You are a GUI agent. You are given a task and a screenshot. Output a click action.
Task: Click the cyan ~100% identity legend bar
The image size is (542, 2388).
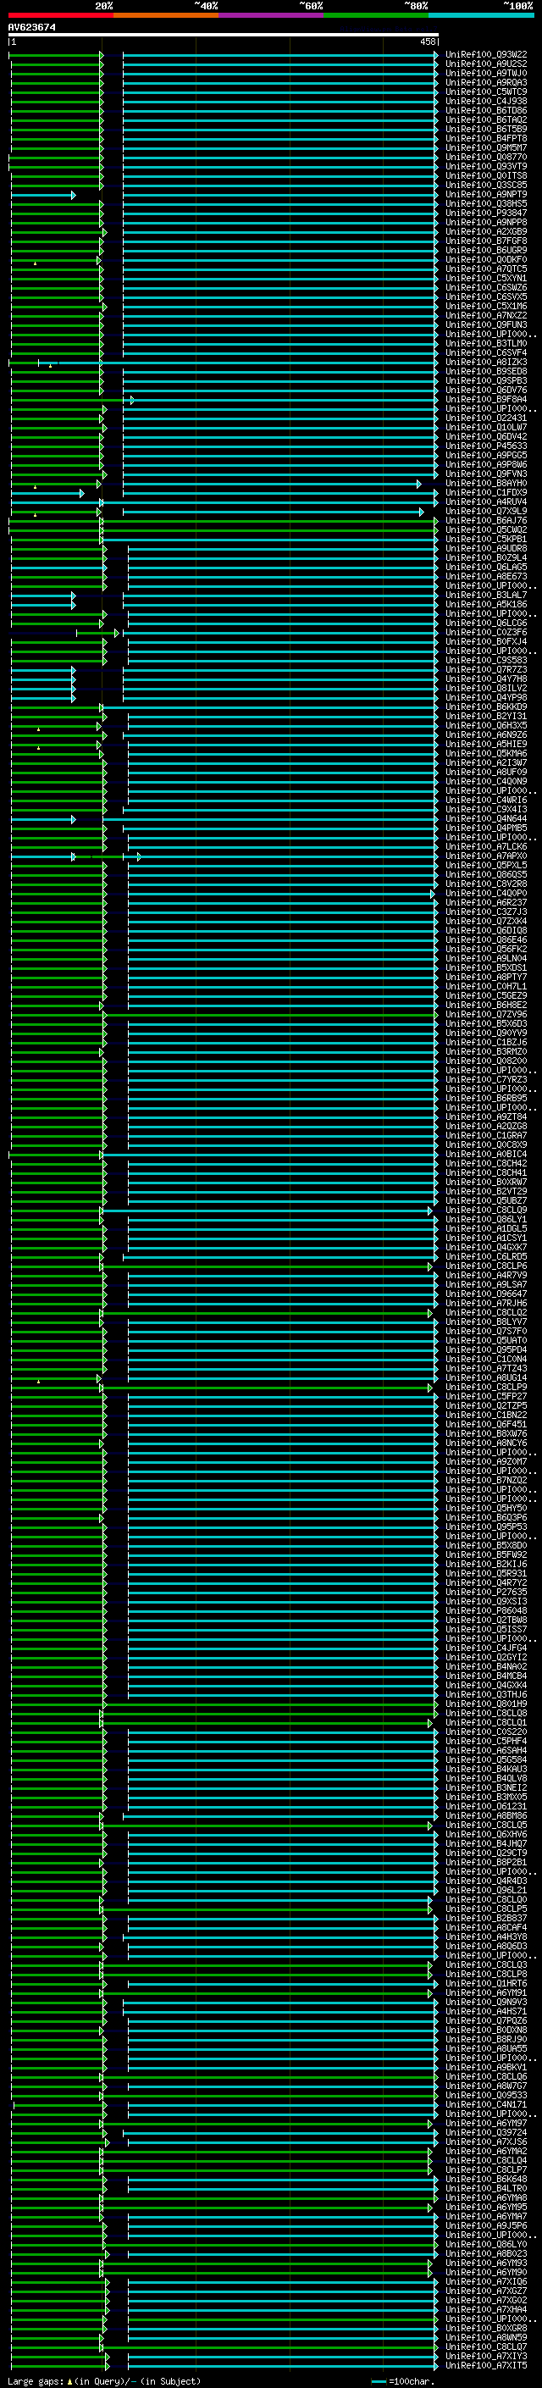pyautogui.click(x=481, y=15)
